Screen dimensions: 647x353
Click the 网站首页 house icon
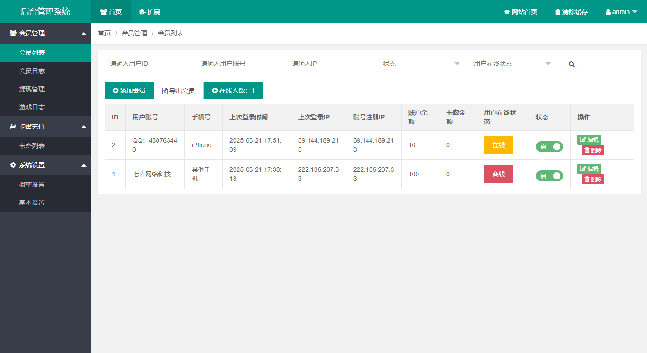(x=506, y=12)
